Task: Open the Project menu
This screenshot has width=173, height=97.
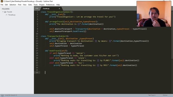Action: click(x=42, y=5)
